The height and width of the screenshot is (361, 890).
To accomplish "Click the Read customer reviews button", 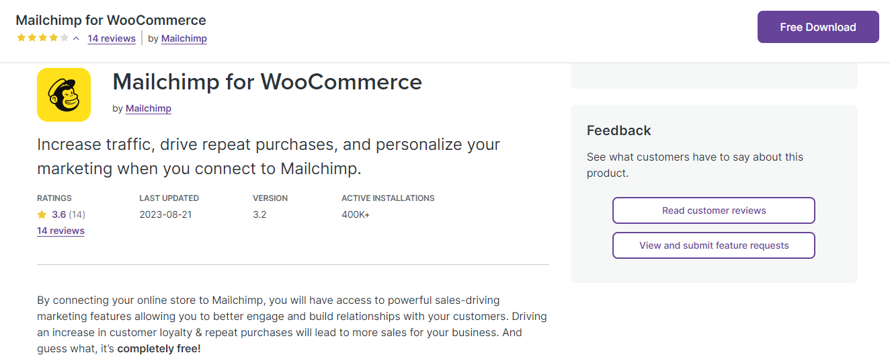I will [x=713, y=210].
